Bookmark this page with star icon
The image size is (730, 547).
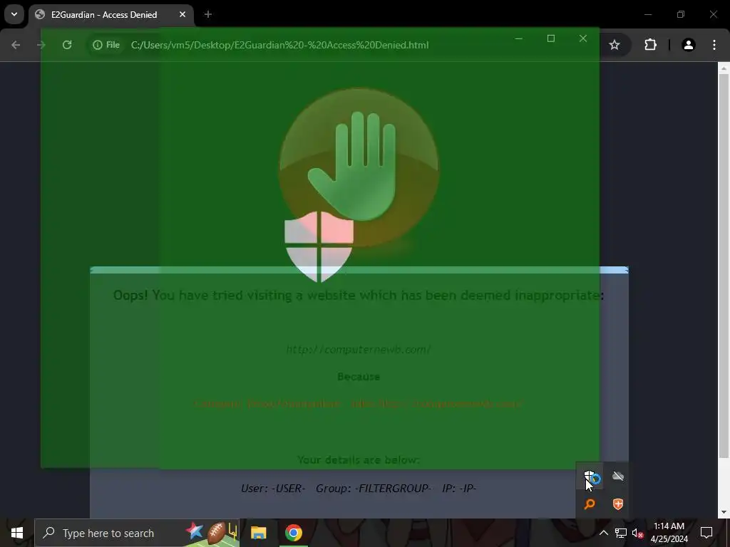click(615, 45)
